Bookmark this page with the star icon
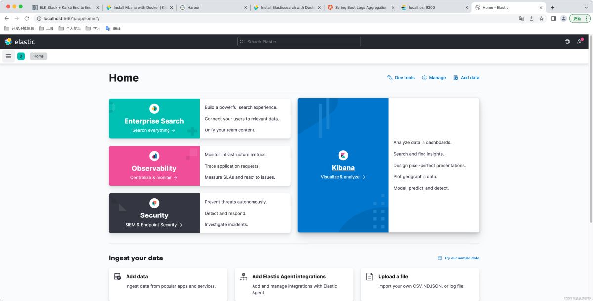 click(541, 18)
